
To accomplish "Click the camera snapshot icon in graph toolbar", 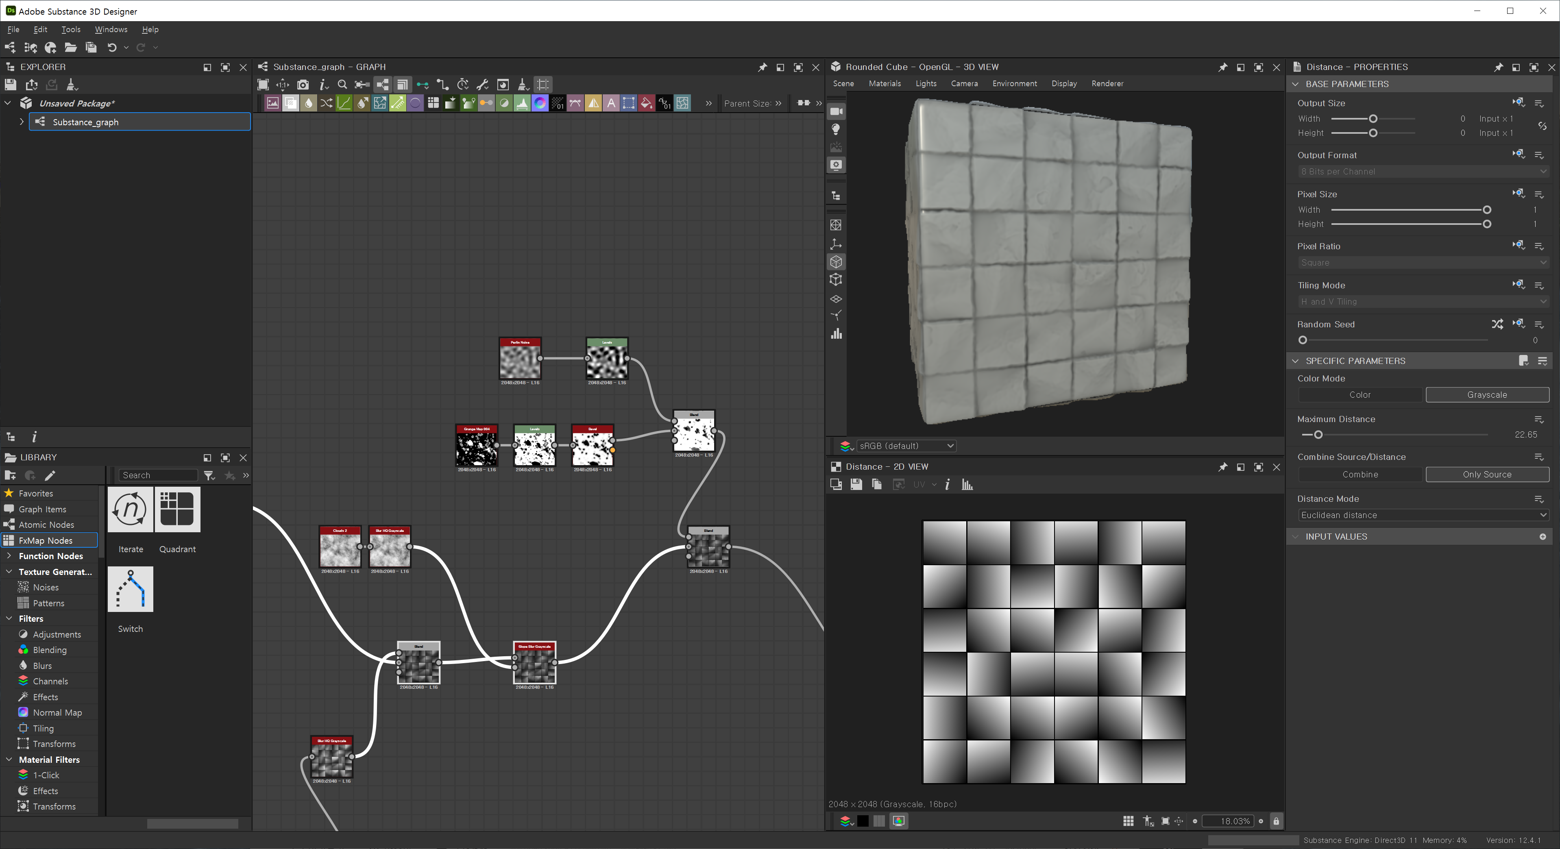I will [x=303, y=85].
